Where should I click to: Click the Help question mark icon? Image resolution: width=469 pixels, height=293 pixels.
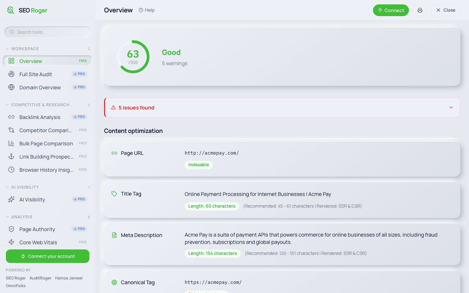[x=141, y=10]
